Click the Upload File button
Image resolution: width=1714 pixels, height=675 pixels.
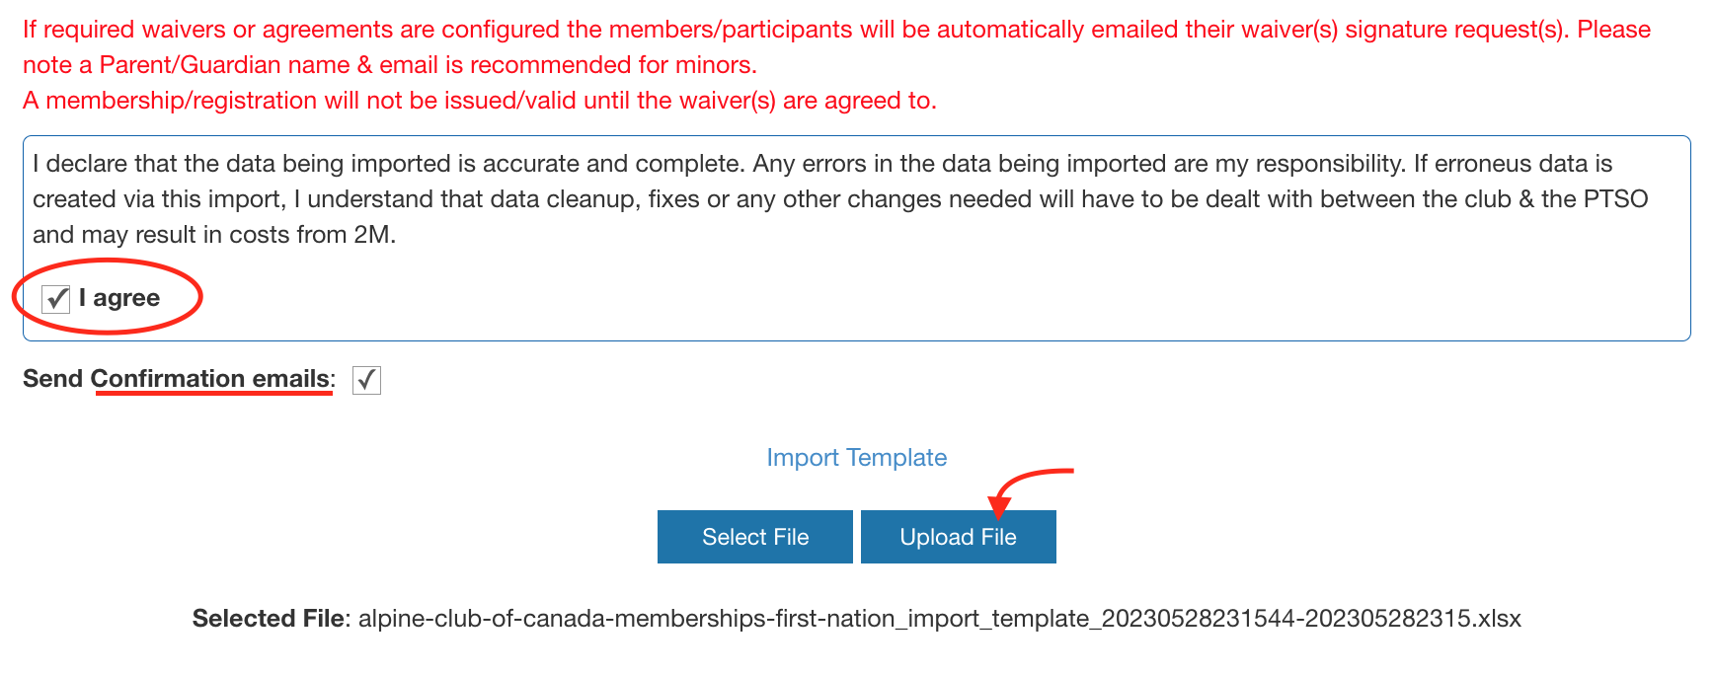[x=958, y=537]
